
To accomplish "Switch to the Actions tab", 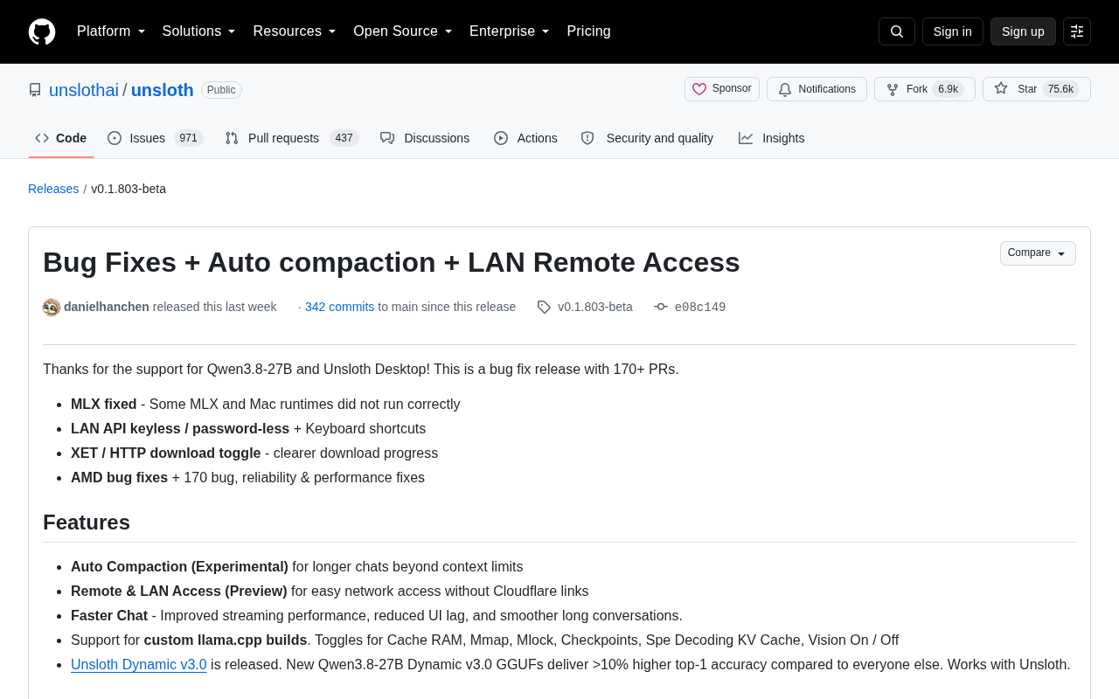I will (x=525, y=138).
